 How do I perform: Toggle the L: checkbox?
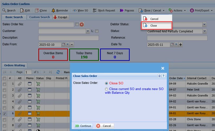pos(97,31)
